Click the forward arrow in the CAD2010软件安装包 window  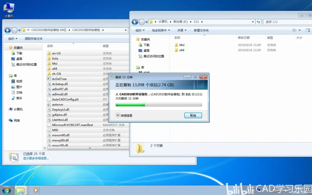coord(14,30)
